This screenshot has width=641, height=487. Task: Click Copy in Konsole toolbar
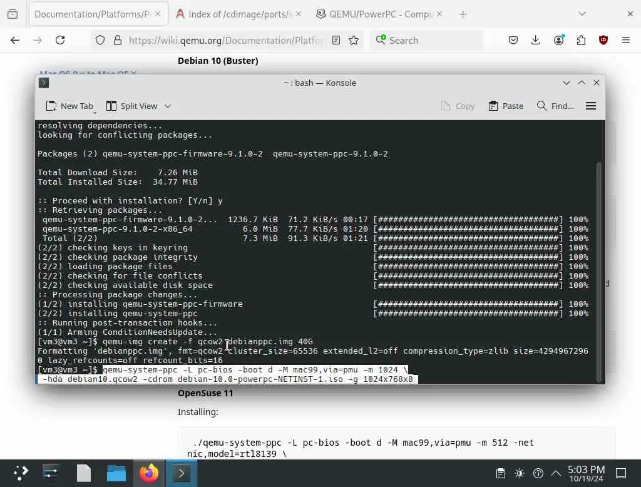tap(458, 106)
